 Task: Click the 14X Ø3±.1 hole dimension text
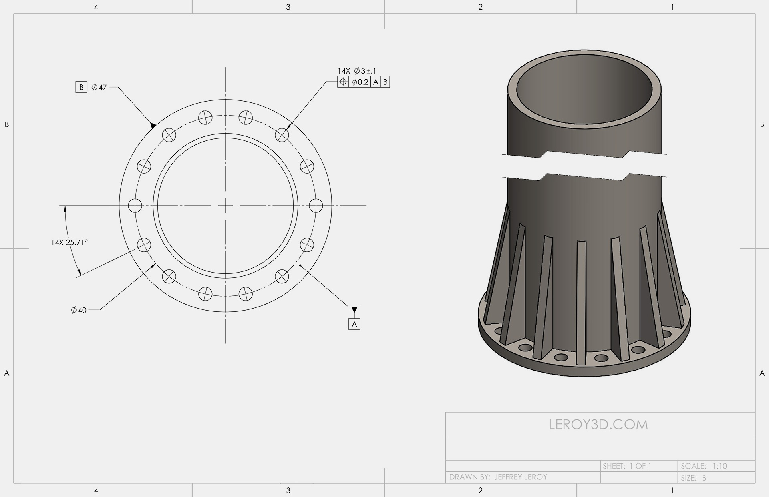(357, 71)
